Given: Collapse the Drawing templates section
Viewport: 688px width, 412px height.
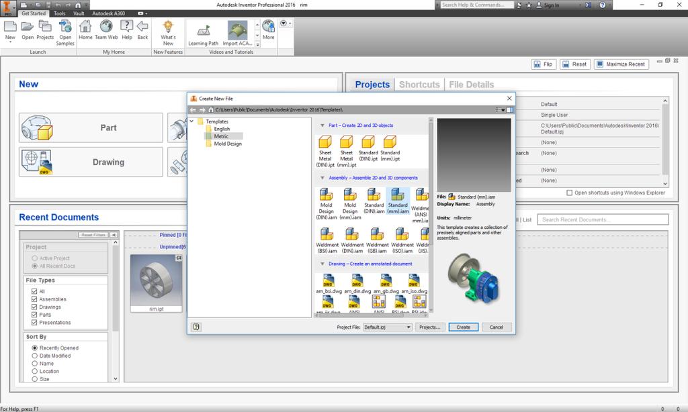Looking at the screenshot, I should click(322, 264).
